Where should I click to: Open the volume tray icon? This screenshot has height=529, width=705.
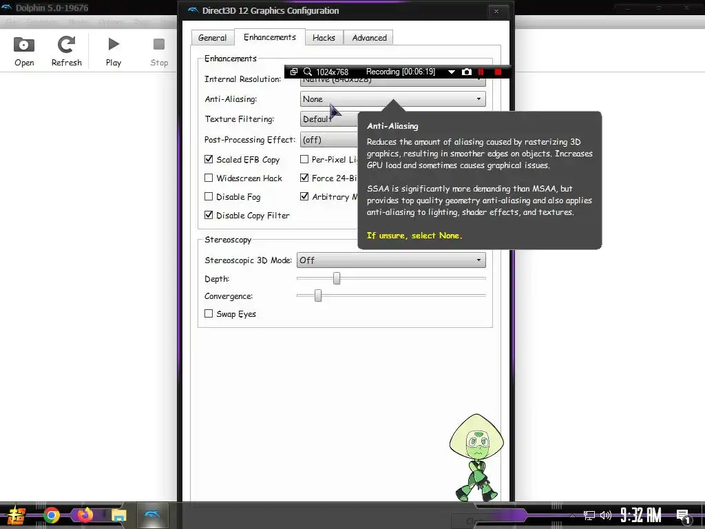[606, 515]
